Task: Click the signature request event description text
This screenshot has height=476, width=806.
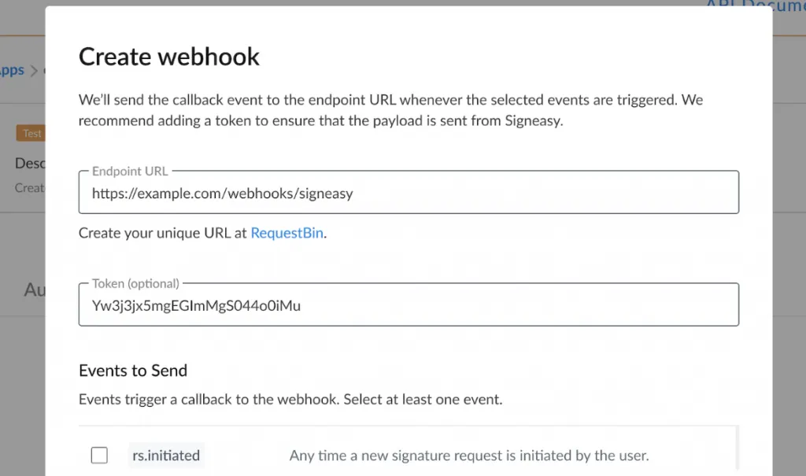Action: click(470, 455)
